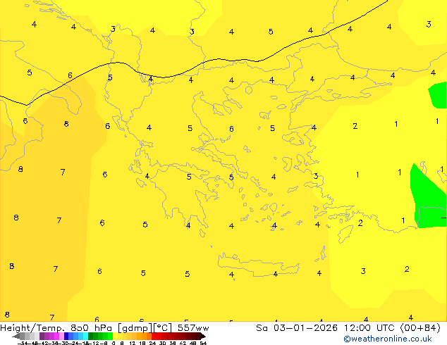This screenshot has width=447, height=345.
Task: Click the 'Sa 03-01-2026' date text
Action: click(x=297, y=328)
